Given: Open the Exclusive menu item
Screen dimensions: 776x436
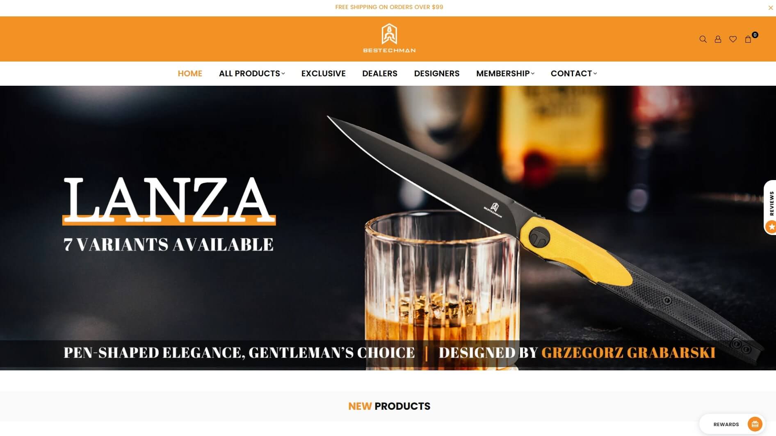Looking at the screenshot, I should coord(324,73).
